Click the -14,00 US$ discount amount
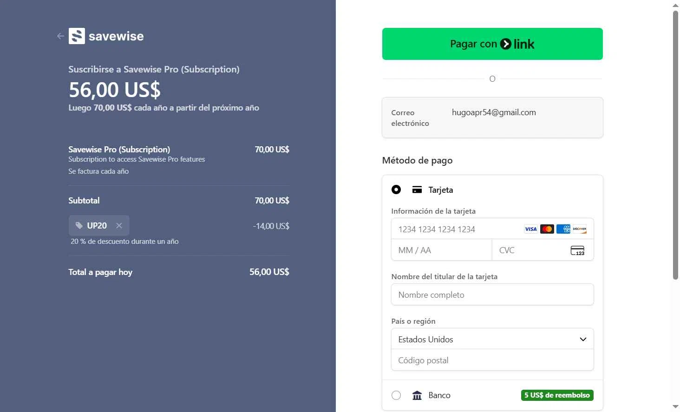This screenshot has height=412, width=680. [x=271, y=226]
